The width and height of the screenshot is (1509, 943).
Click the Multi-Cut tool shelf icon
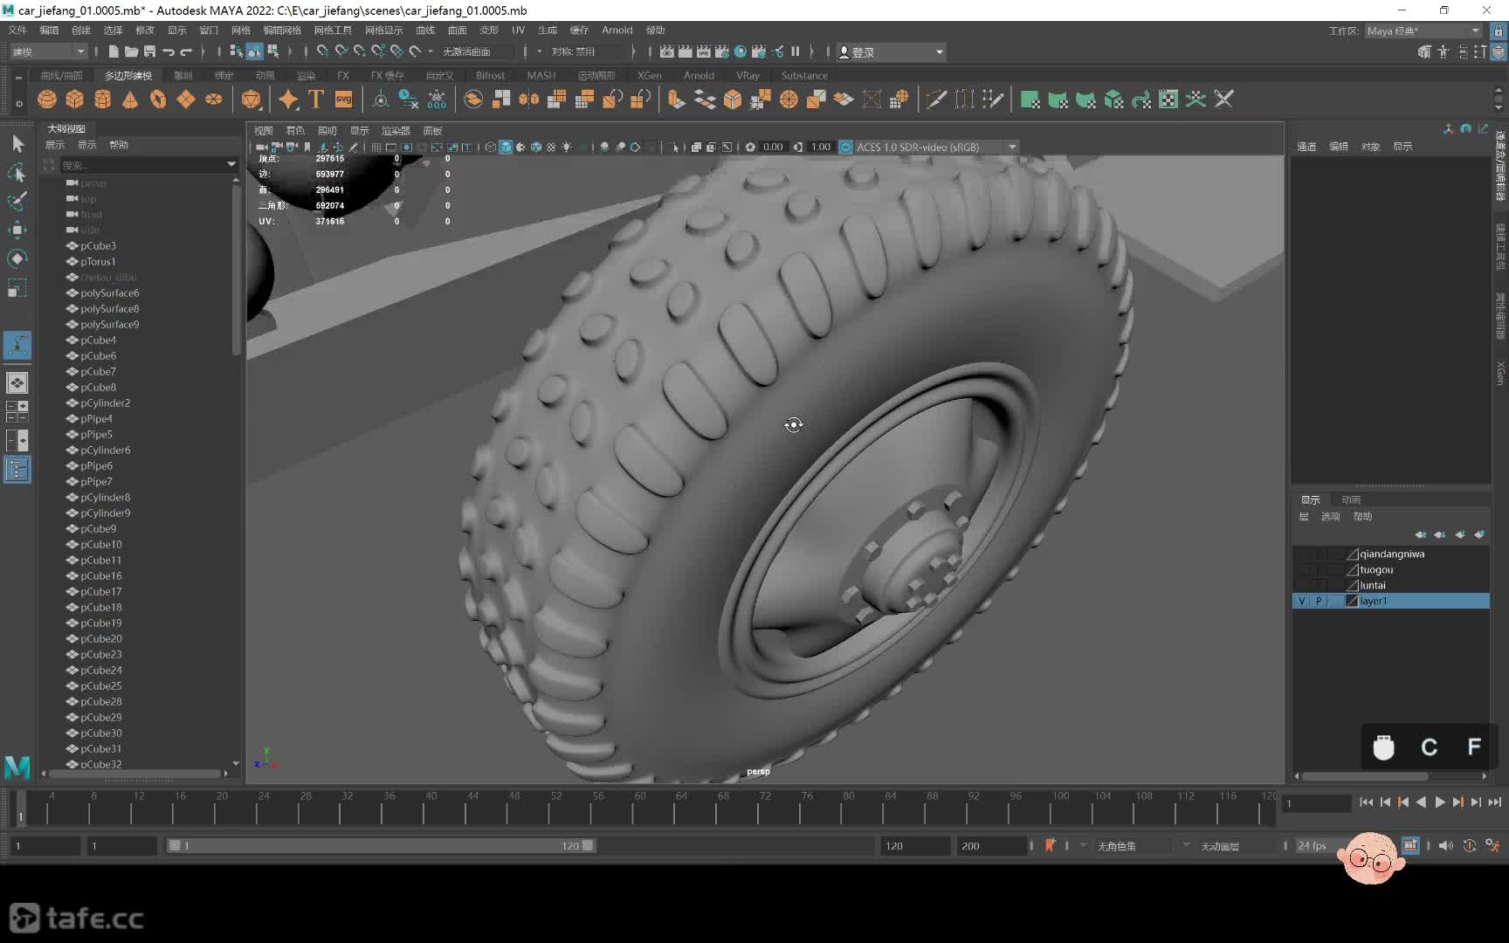click(x=936, y=100)
